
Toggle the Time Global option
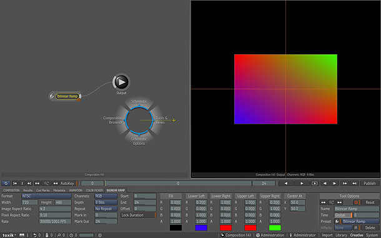coord(344,215)
